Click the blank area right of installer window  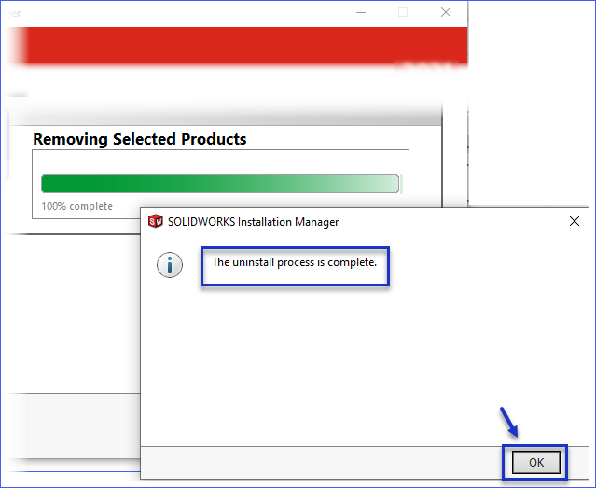(532, 103)
